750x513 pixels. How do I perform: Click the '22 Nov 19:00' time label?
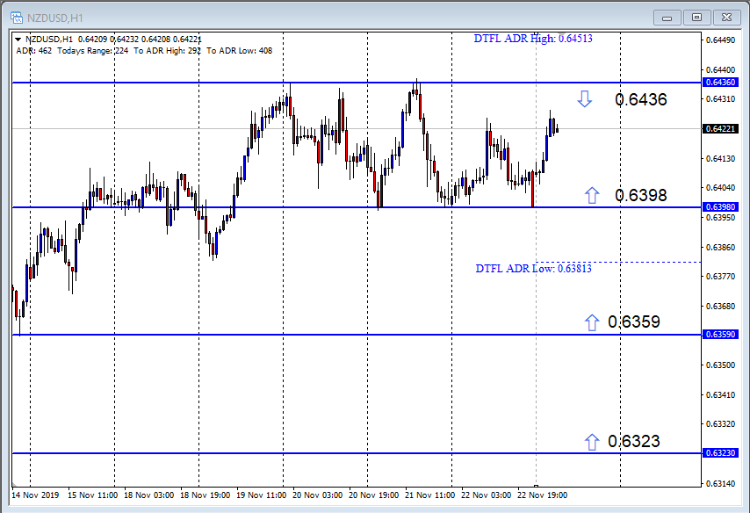pos(543,495)
